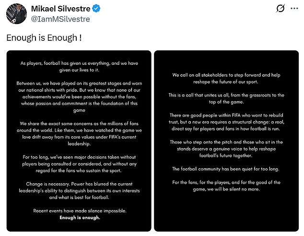
Task: Click the "This is a call that unites" paragraph
Action: tap(226, 98)
